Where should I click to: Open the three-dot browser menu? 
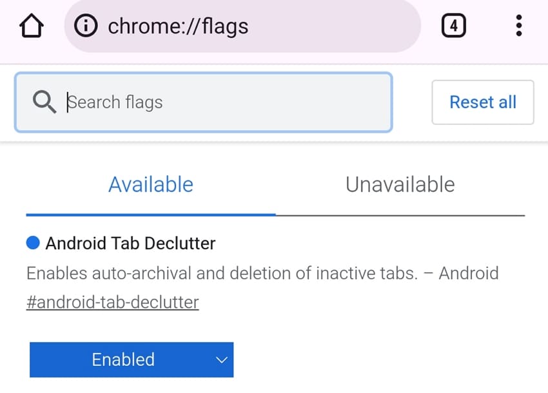518,26
